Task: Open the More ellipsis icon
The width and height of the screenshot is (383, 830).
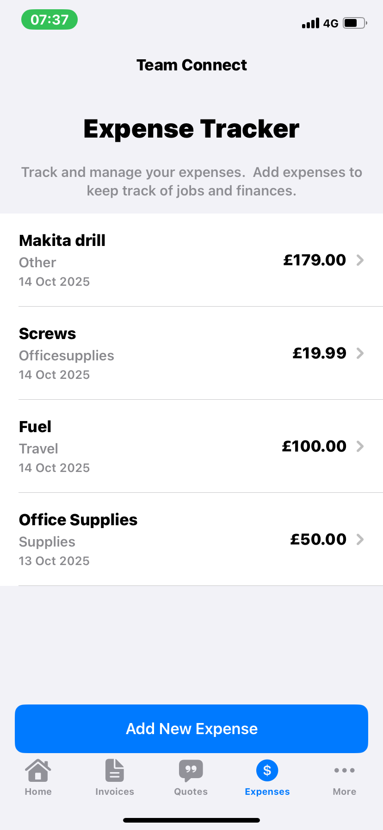Action: (x=344, y=770)
